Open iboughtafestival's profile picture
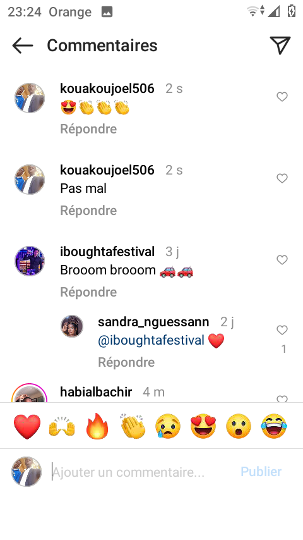Viewport: 303px width, 540px height. pos(30,261)
